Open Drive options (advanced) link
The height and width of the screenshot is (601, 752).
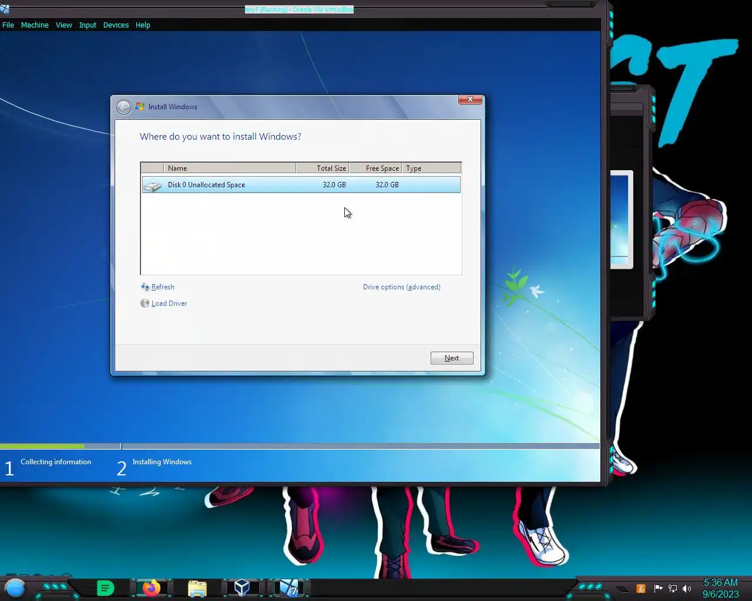[402, 287]
